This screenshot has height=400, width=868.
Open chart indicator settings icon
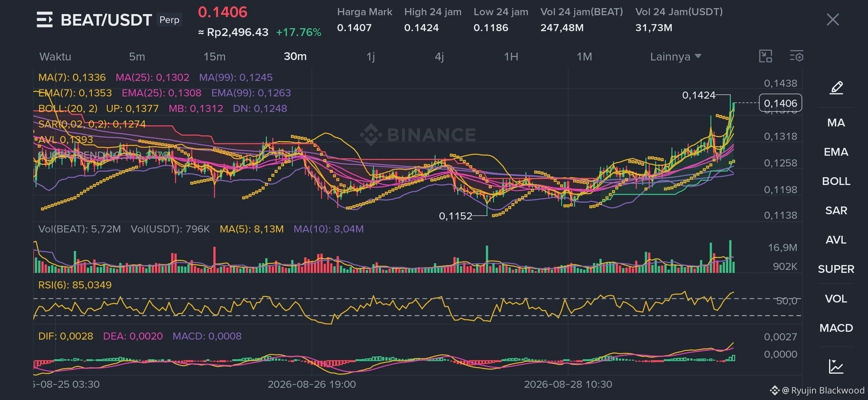pos(796,56)
